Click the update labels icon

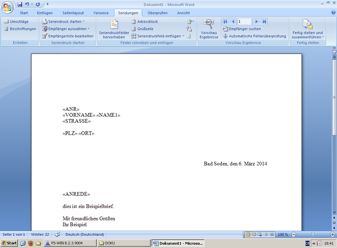(x=189, y=36)
